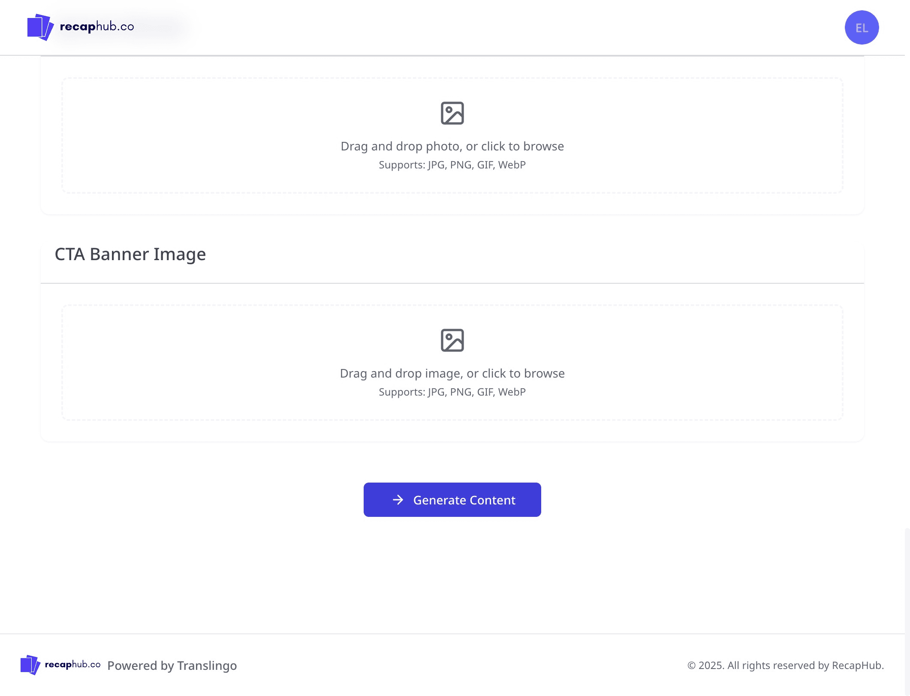Click the footer RecapHub logo icon
Viewport: 910px width, 696px height.
[30, 665]
